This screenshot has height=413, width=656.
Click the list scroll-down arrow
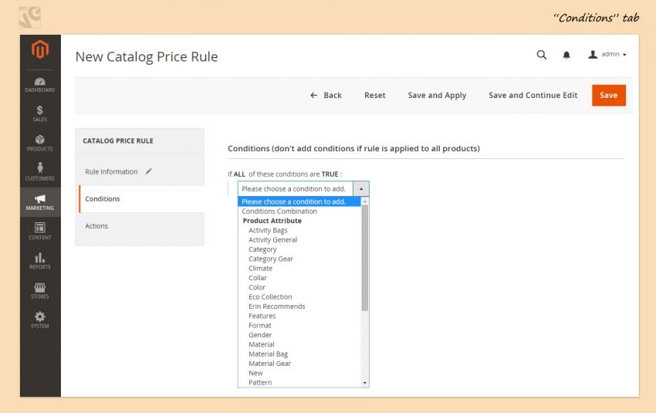(x=365, y=383)
